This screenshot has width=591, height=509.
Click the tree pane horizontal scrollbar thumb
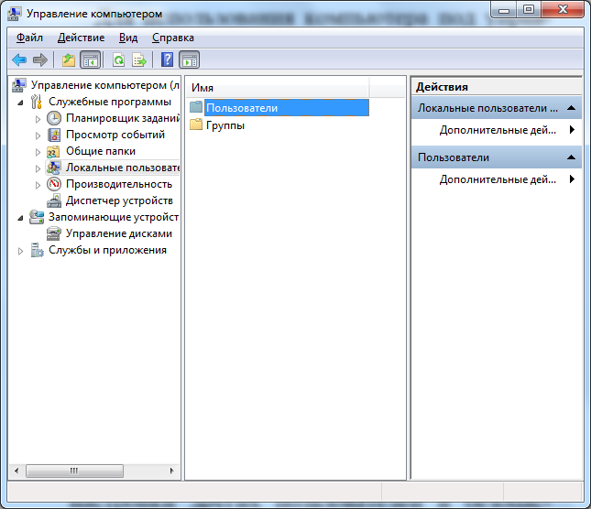tap(74, 471)
